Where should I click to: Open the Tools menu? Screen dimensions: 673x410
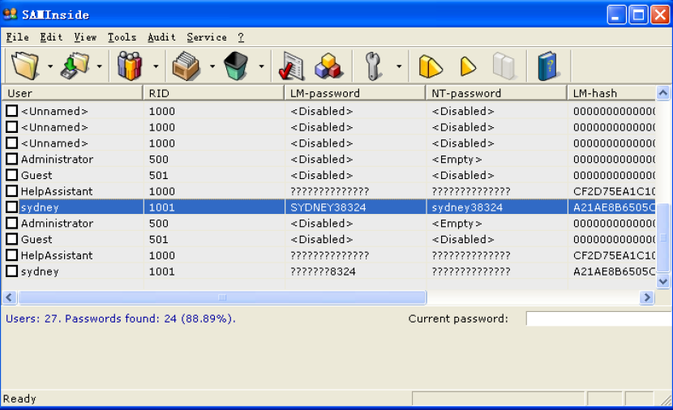click(122, 37)
